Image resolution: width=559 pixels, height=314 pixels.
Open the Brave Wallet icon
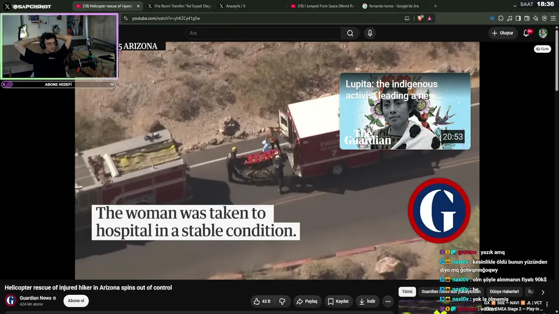click(x=527, y=18)
